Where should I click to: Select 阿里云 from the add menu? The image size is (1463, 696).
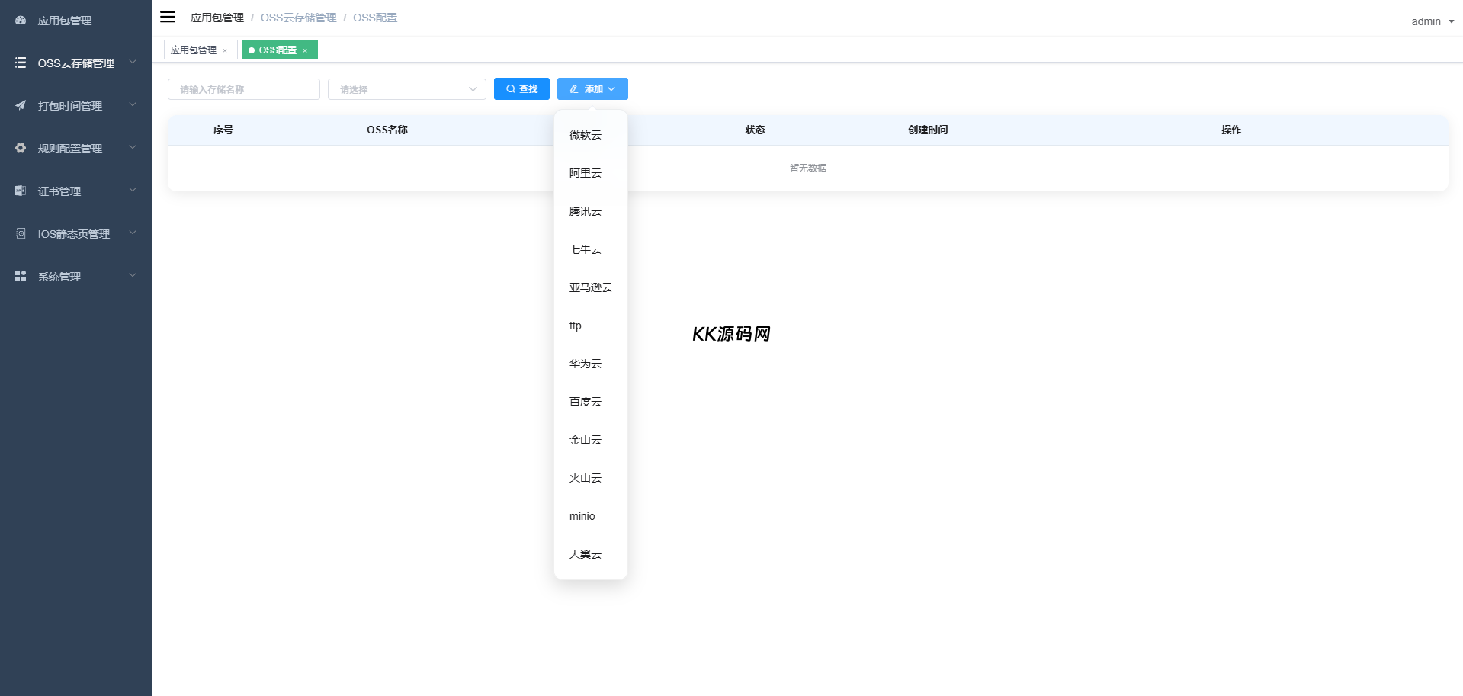(x=586, y=173)
